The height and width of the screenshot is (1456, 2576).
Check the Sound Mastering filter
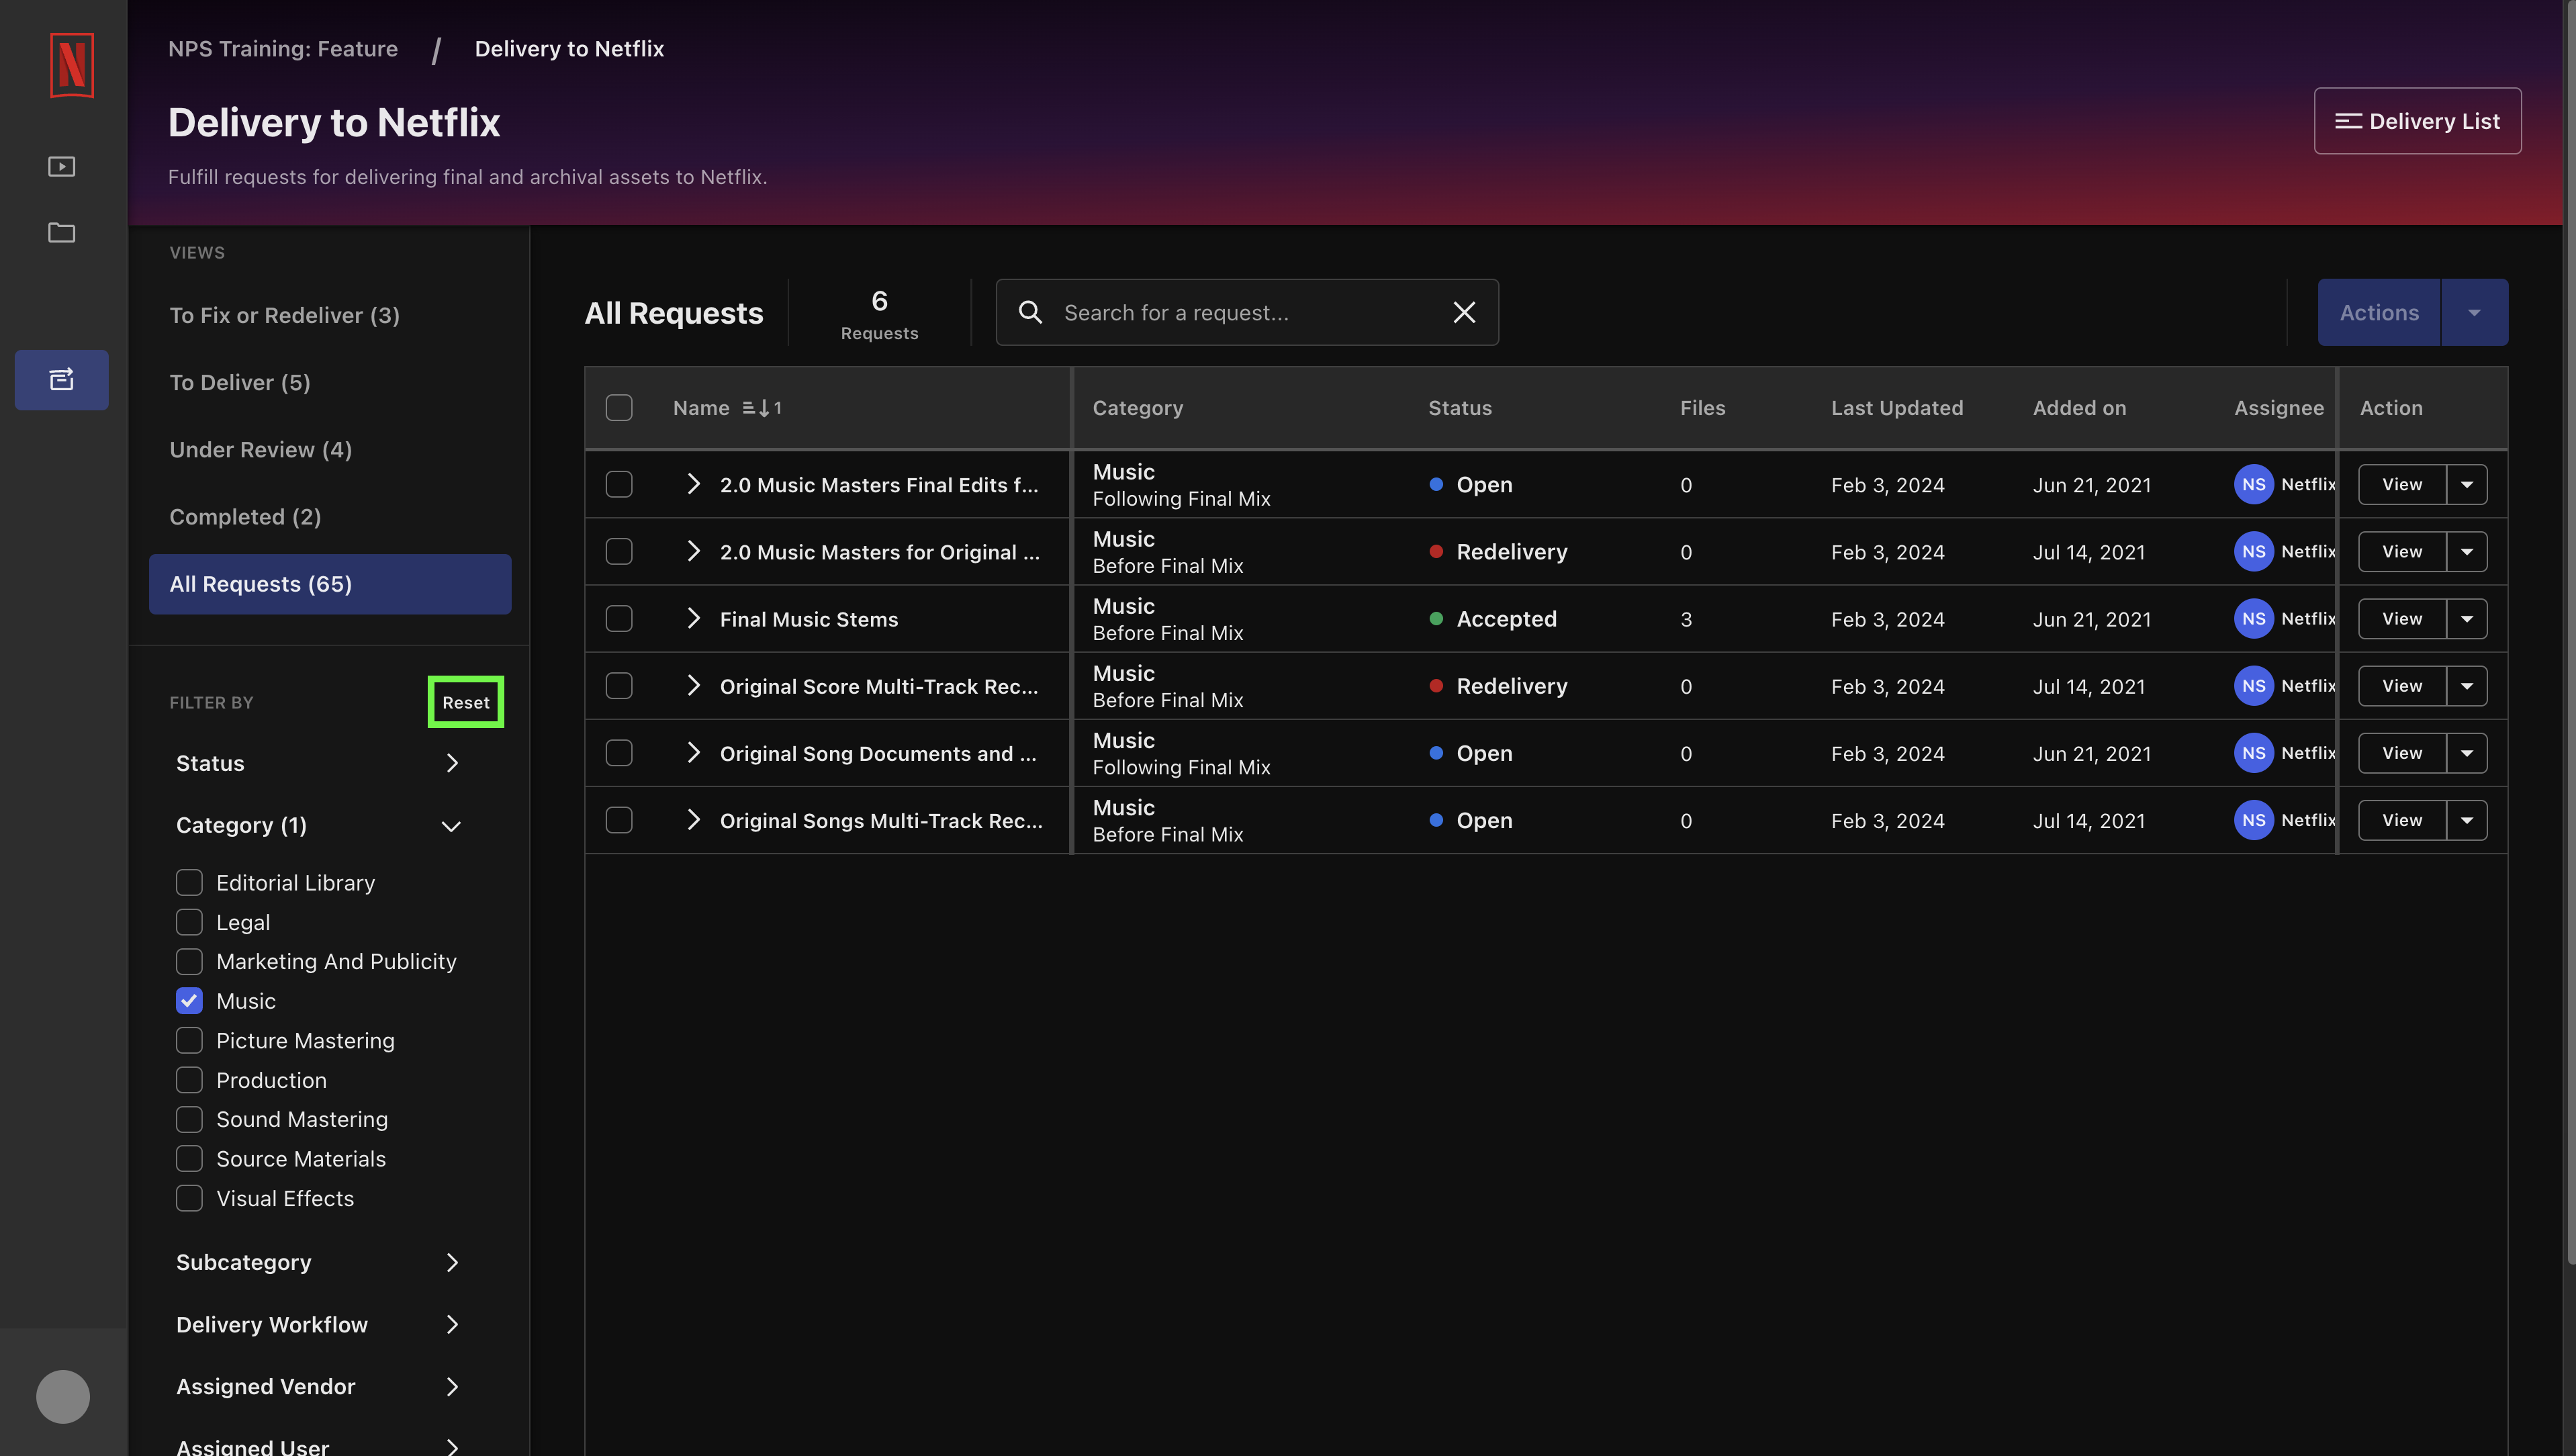pyautogui.click(x=189, y=1119)
